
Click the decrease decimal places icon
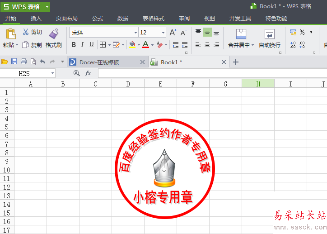point(302,45)
